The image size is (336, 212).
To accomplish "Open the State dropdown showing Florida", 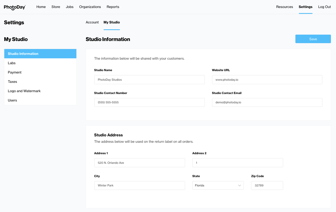I will click(x=218, y=185).
